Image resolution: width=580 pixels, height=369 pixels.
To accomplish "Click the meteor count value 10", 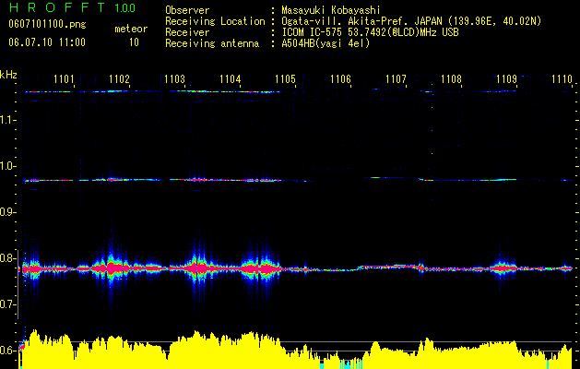I will pyautogui.click(x=134, y=42).
